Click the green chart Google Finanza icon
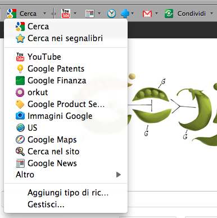The width and height of the screenshot is (217, 218). pos(20,81)
